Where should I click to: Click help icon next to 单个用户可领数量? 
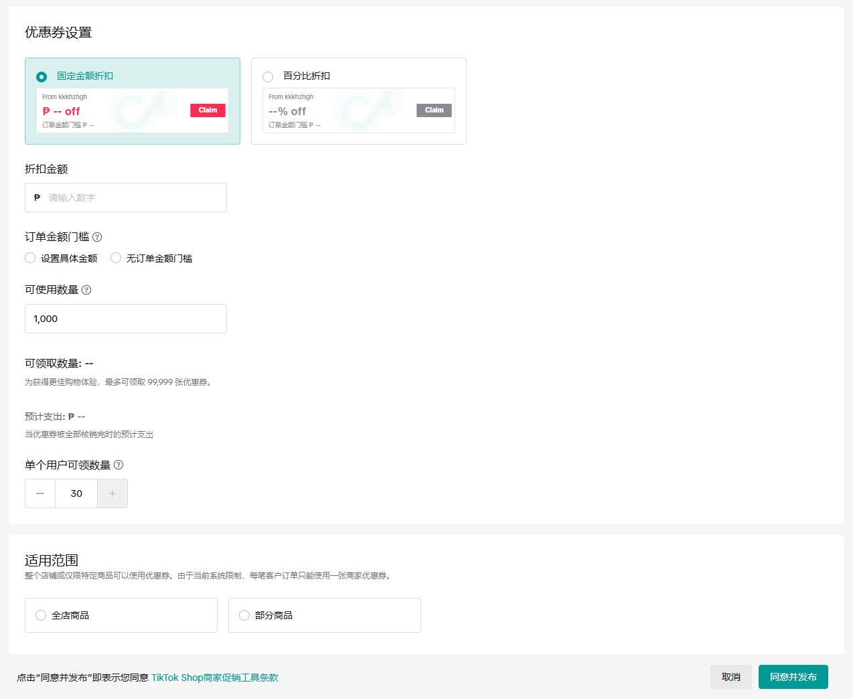click(119, 465)
